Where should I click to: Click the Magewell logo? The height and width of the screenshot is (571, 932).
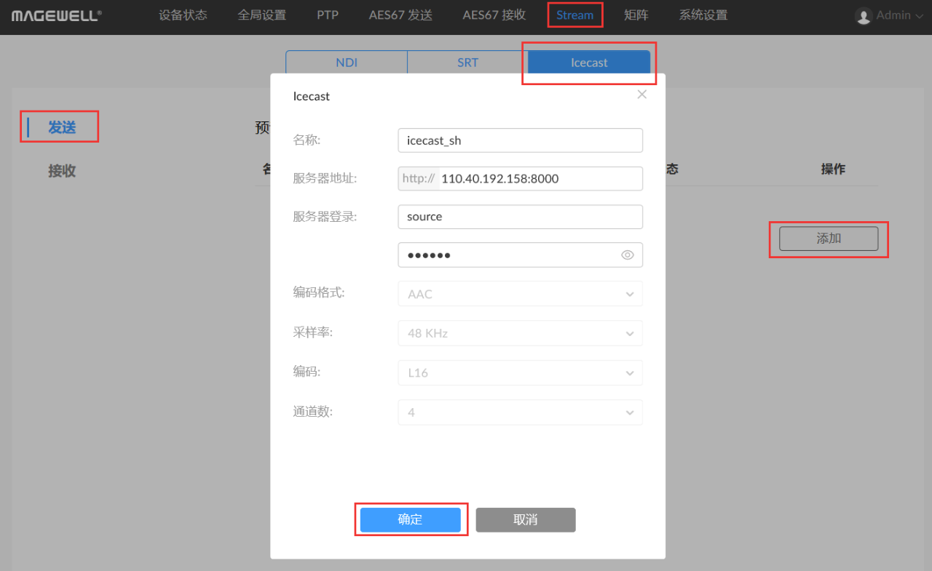pos(57,15)
